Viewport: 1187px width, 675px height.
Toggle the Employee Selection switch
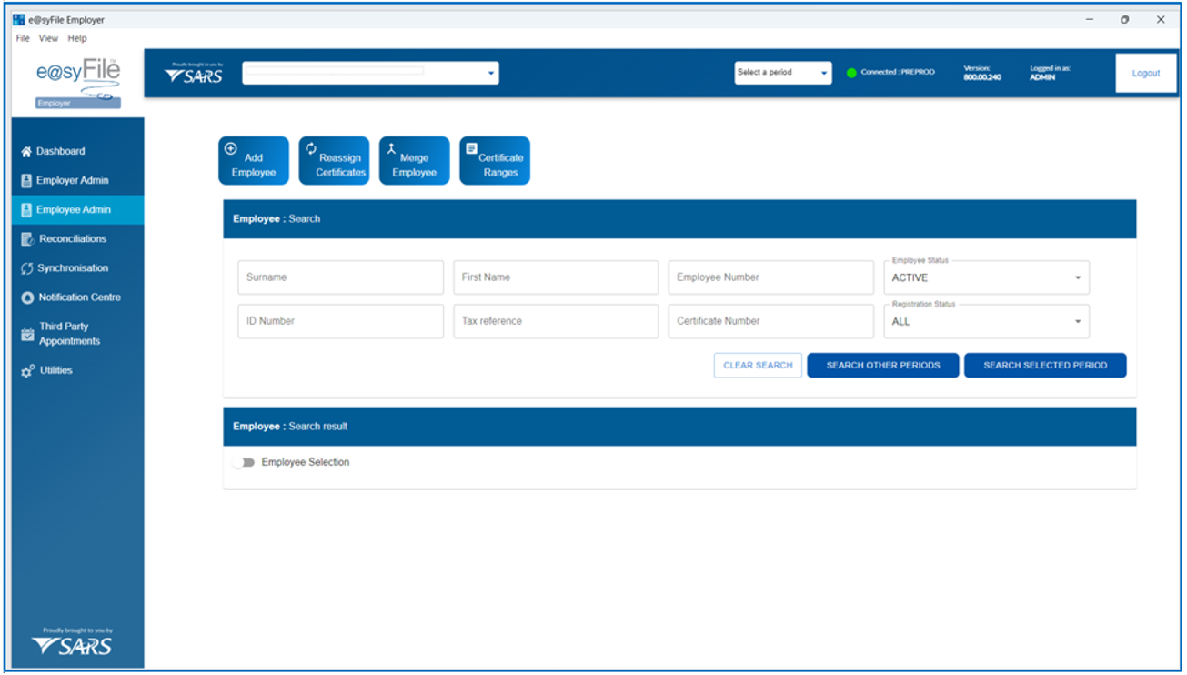pyautogui.click(x=244, y=463)
